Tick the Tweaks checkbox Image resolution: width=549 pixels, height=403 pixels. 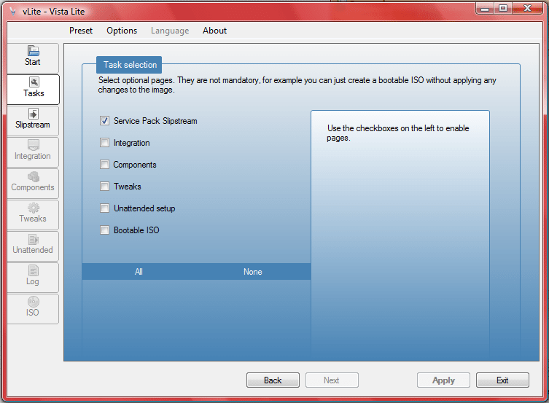104,186
